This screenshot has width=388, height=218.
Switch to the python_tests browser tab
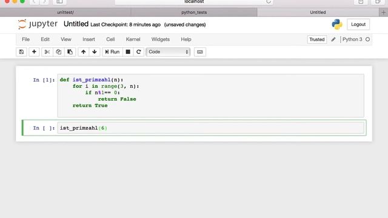coord(194,12)
